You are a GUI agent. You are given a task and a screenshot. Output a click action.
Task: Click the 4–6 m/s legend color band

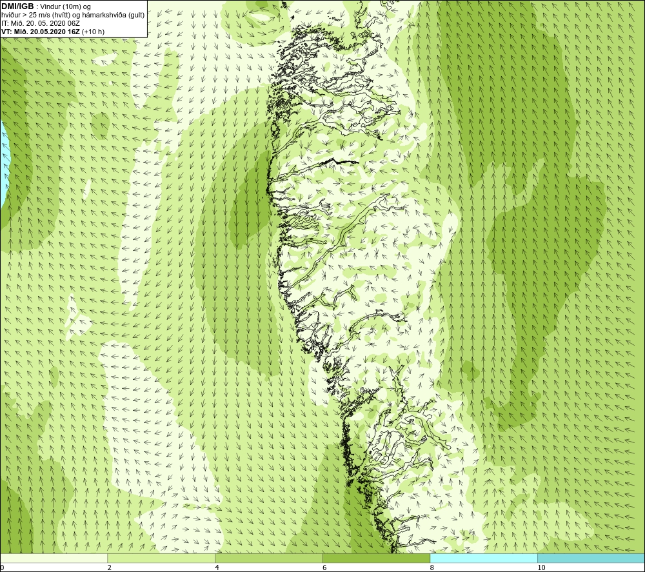(x=268, y=558)
